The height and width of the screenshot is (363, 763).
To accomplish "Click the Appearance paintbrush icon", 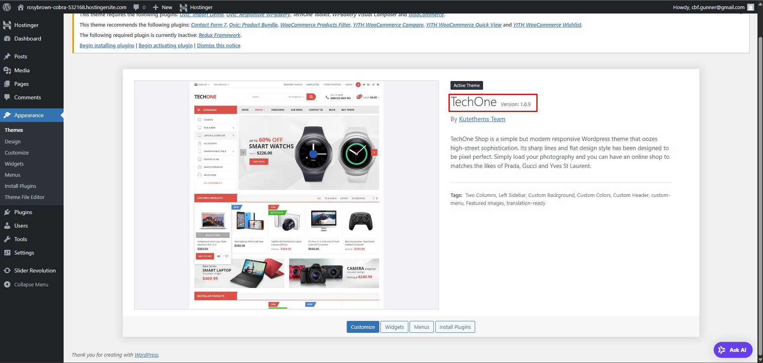I will coord(7,115).
